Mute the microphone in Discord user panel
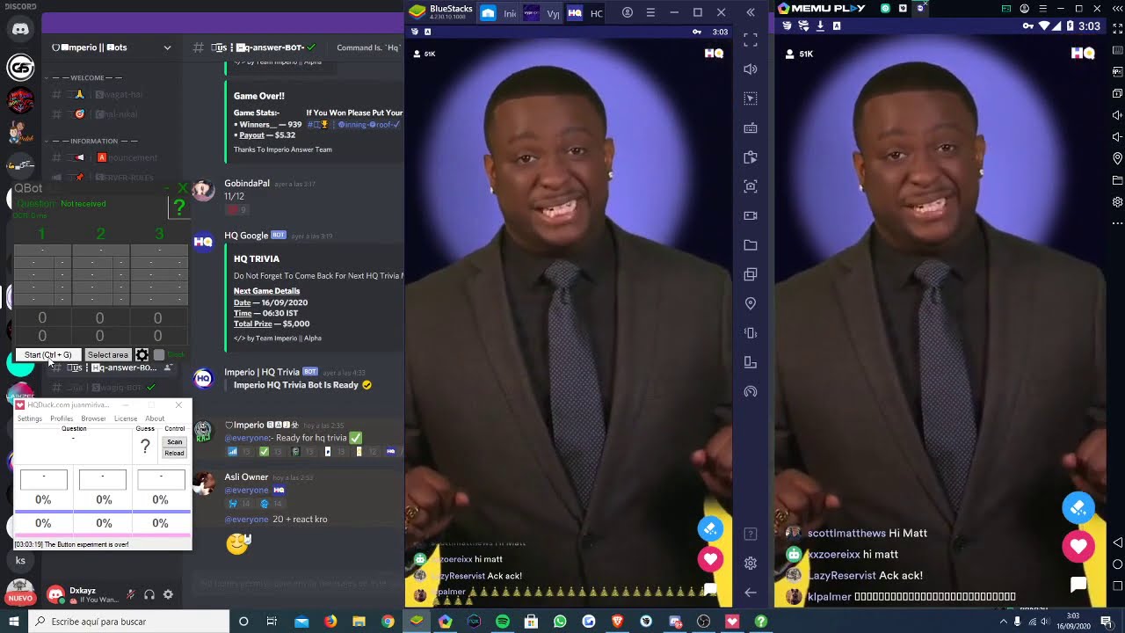The height and width of the screenshot is (633, 1125). click(130, 594)
